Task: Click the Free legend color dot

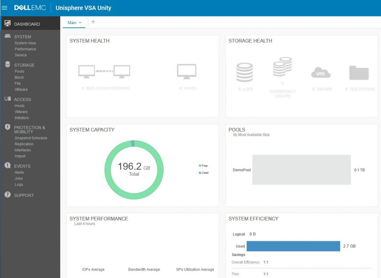Action: coord(200,165)
